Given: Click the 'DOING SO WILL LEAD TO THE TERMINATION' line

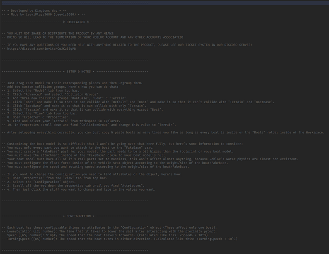Looking at the screenshot, I should [92, 37].
